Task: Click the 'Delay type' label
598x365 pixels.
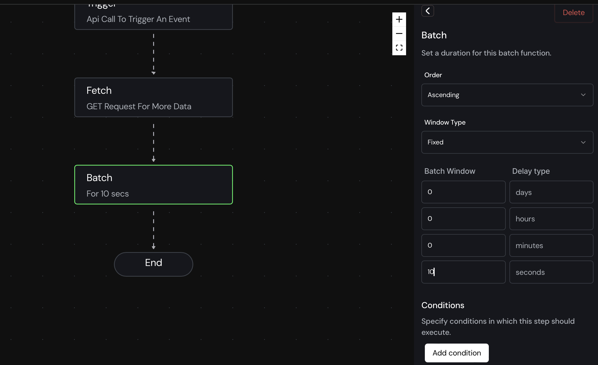Action: (531, 171)
